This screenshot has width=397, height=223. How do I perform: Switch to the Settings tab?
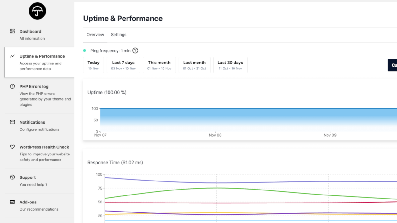(118, 35)
